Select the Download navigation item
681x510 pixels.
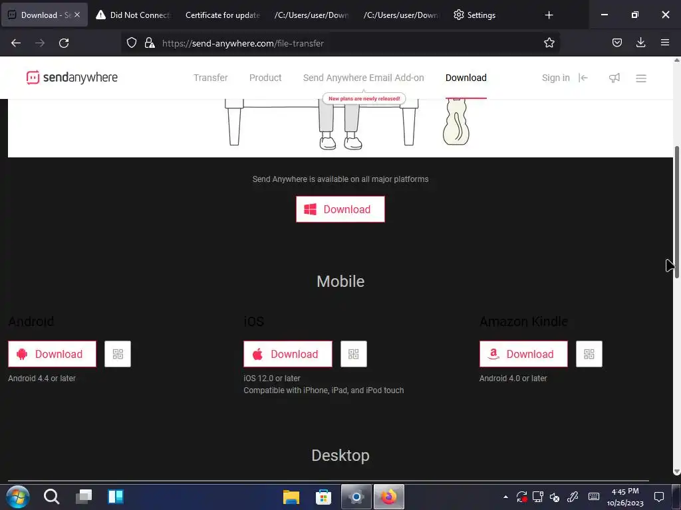click(466, 78)
